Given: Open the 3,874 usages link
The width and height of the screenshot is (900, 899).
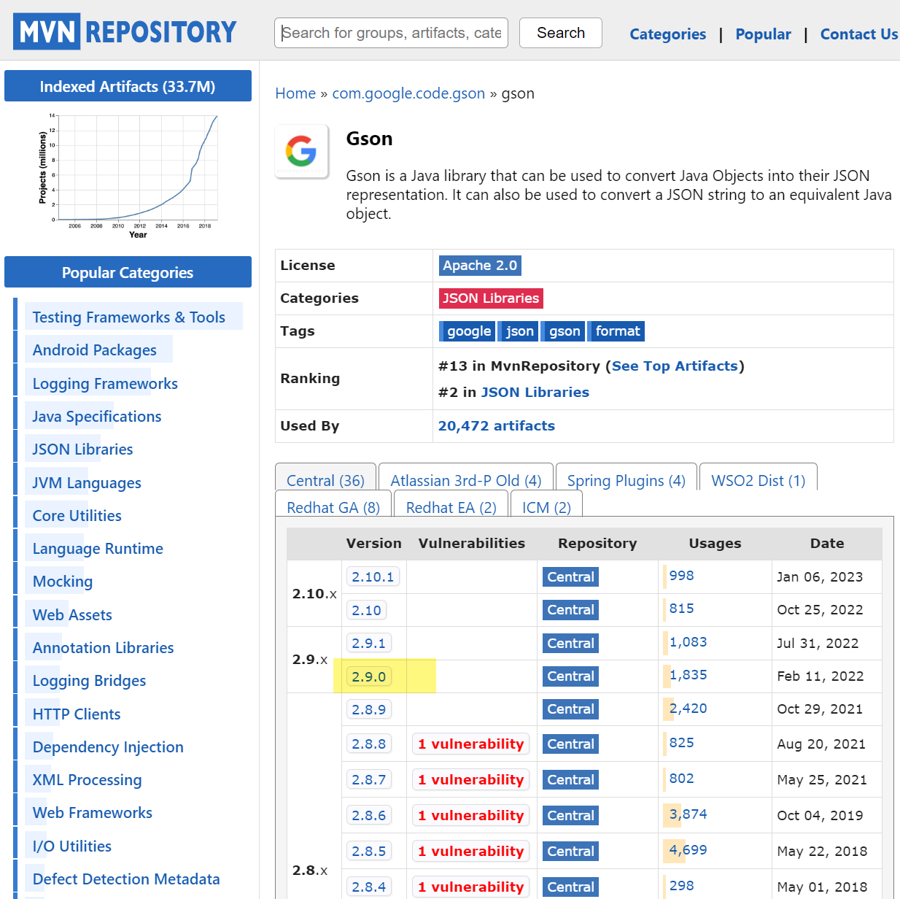Looking at the screenshot, I should pos(688,814).
